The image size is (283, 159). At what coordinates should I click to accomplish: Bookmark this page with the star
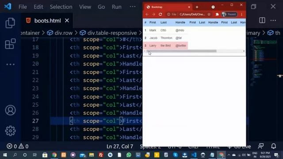point(209,15)
